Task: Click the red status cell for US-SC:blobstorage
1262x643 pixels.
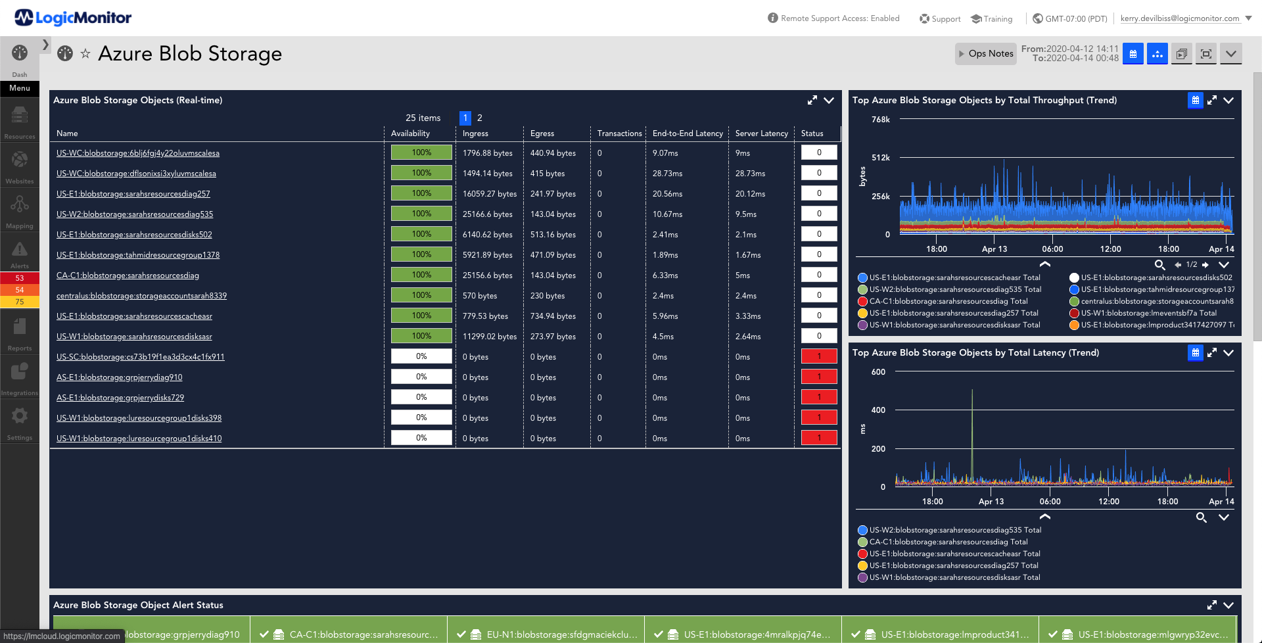Action: 819,356
